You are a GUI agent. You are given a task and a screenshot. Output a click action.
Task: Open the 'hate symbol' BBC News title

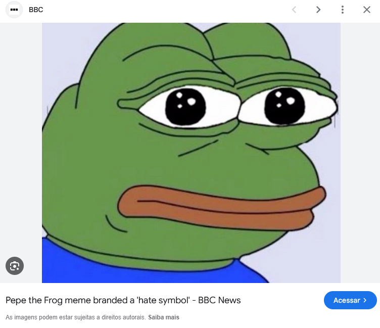pyautogui.click(x=123, y=300)
